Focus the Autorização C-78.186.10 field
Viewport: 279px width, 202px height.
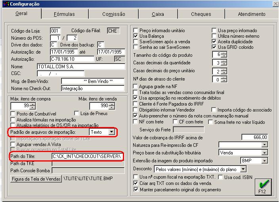(x=72, y=59)
